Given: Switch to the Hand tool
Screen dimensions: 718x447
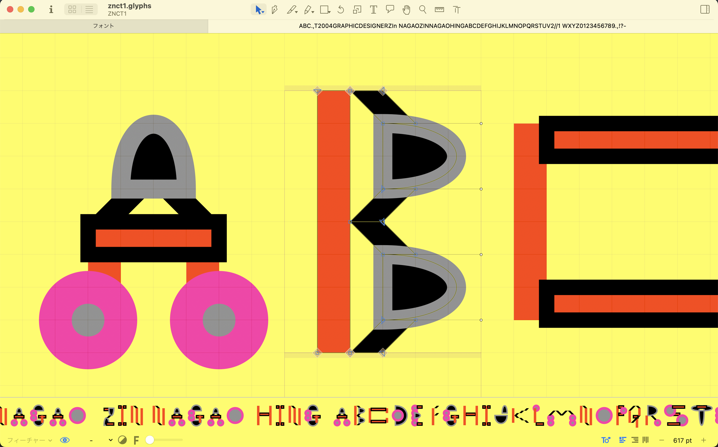Looking at the screenshot, I should [406, 10].
